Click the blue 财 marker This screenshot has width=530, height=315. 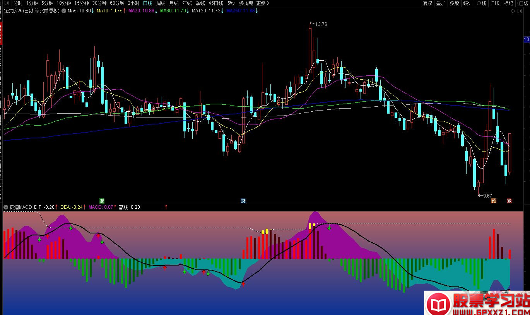[x=243, y=201]
